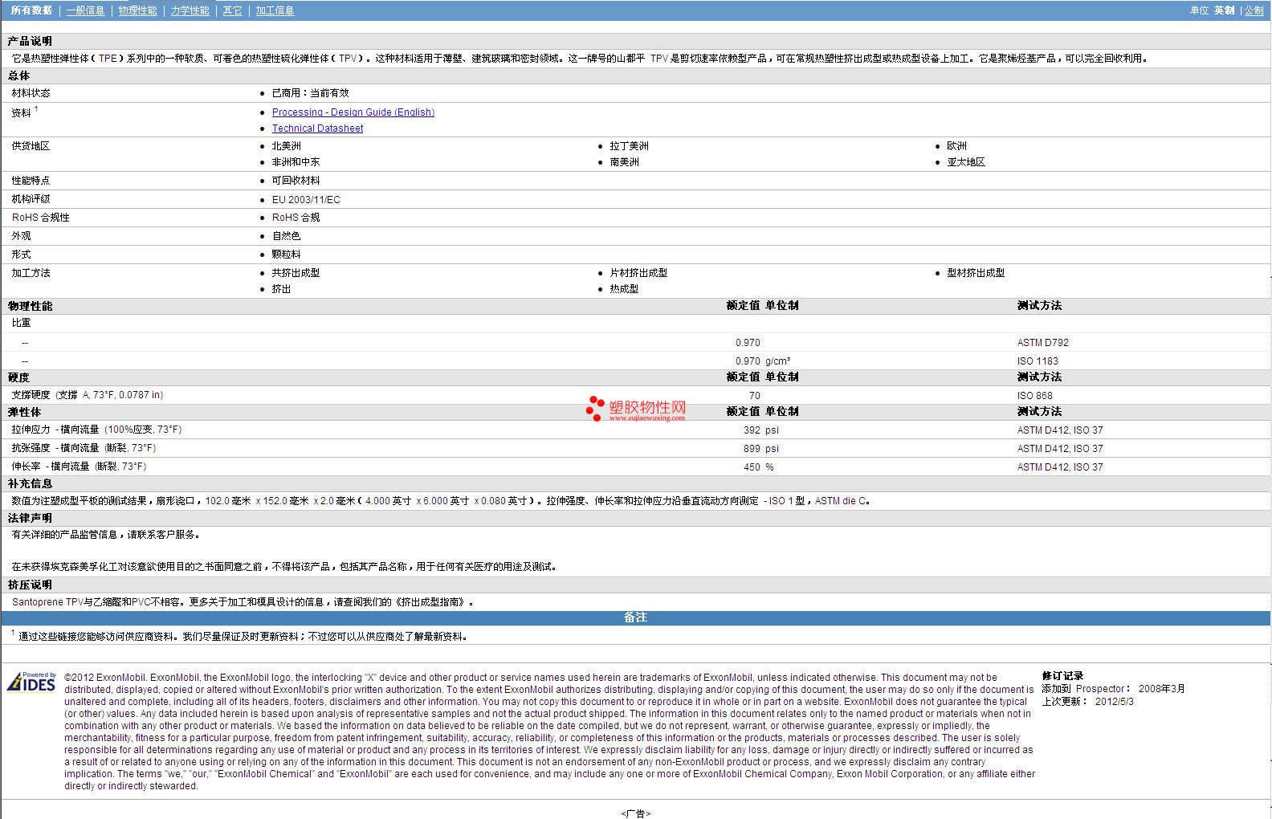
Task: Click the 总体 section header
Action: click(x=18, y=75)
